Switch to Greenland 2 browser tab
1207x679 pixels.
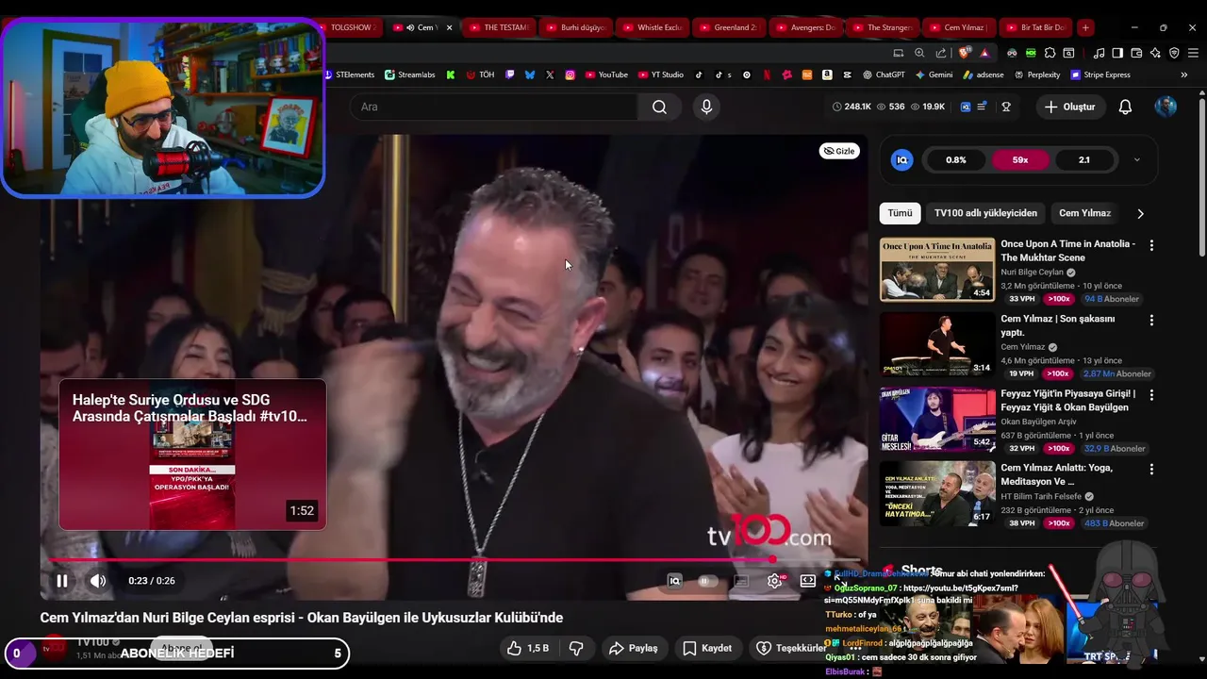[729, 27]
